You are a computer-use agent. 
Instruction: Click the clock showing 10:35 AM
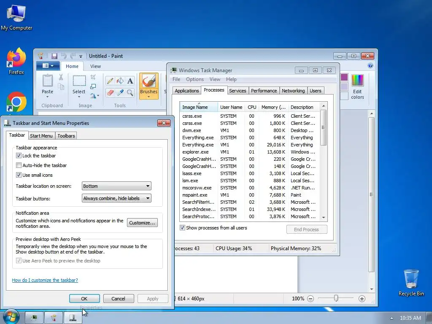coord(410,318)
